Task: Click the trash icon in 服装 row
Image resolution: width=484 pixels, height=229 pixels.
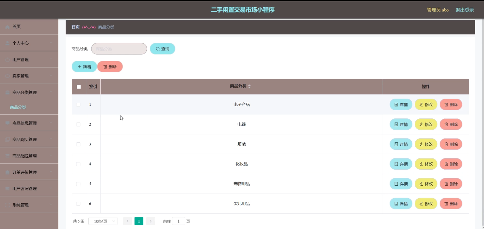Action: pos(446,144)
